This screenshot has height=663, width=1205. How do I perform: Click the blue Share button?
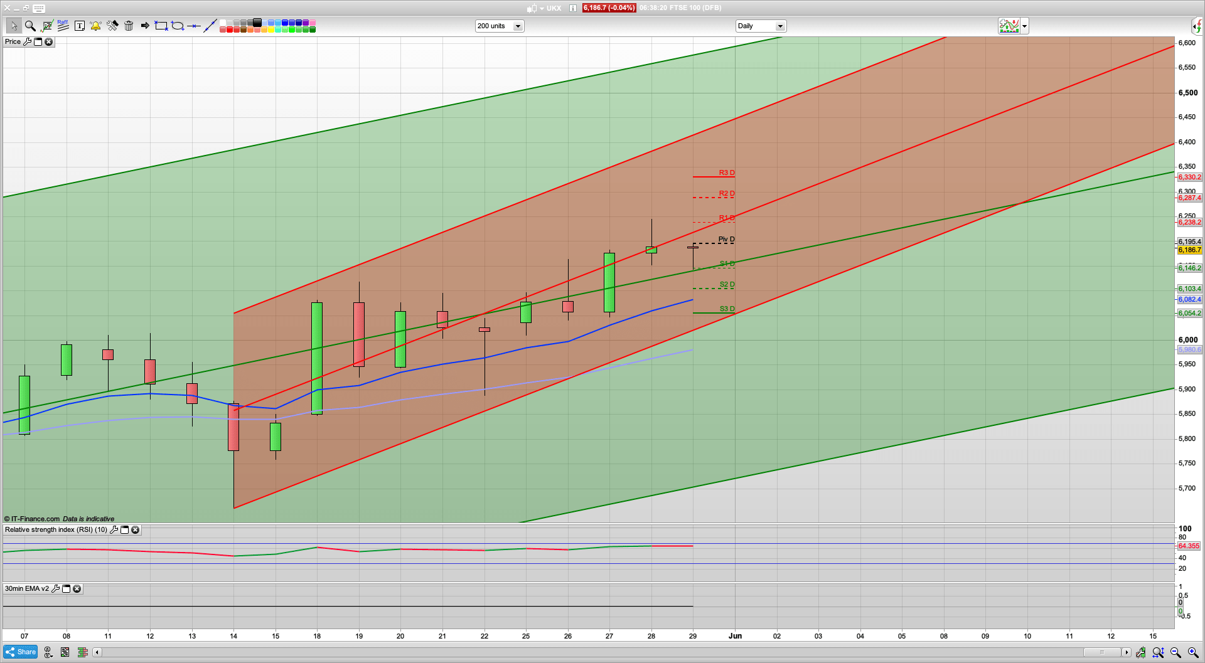pos(20,652)
